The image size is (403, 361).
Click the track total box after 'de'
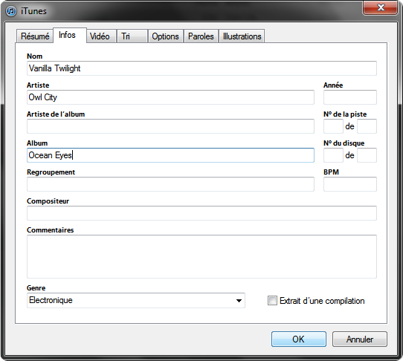367,126
